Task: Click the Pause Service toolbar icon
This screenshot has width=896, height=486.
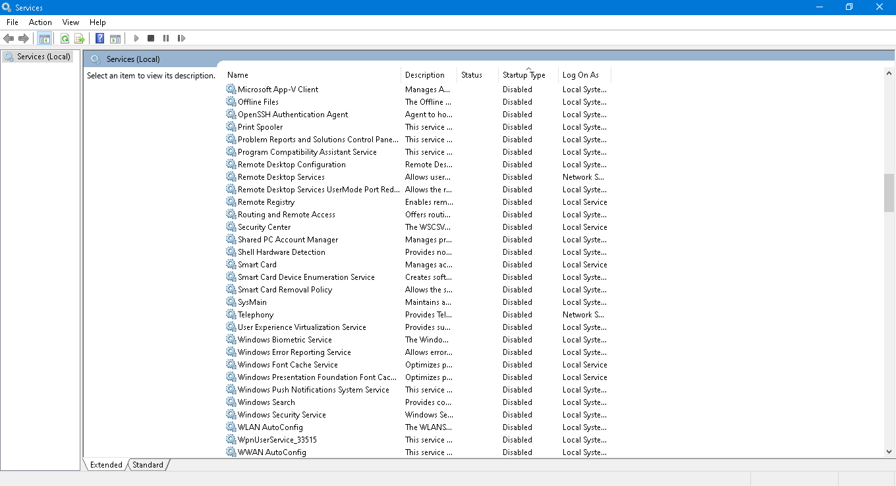Action: [166, 38]
